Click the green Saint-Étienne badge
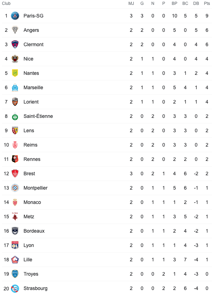The image size is (212, 297). point(15,116)
